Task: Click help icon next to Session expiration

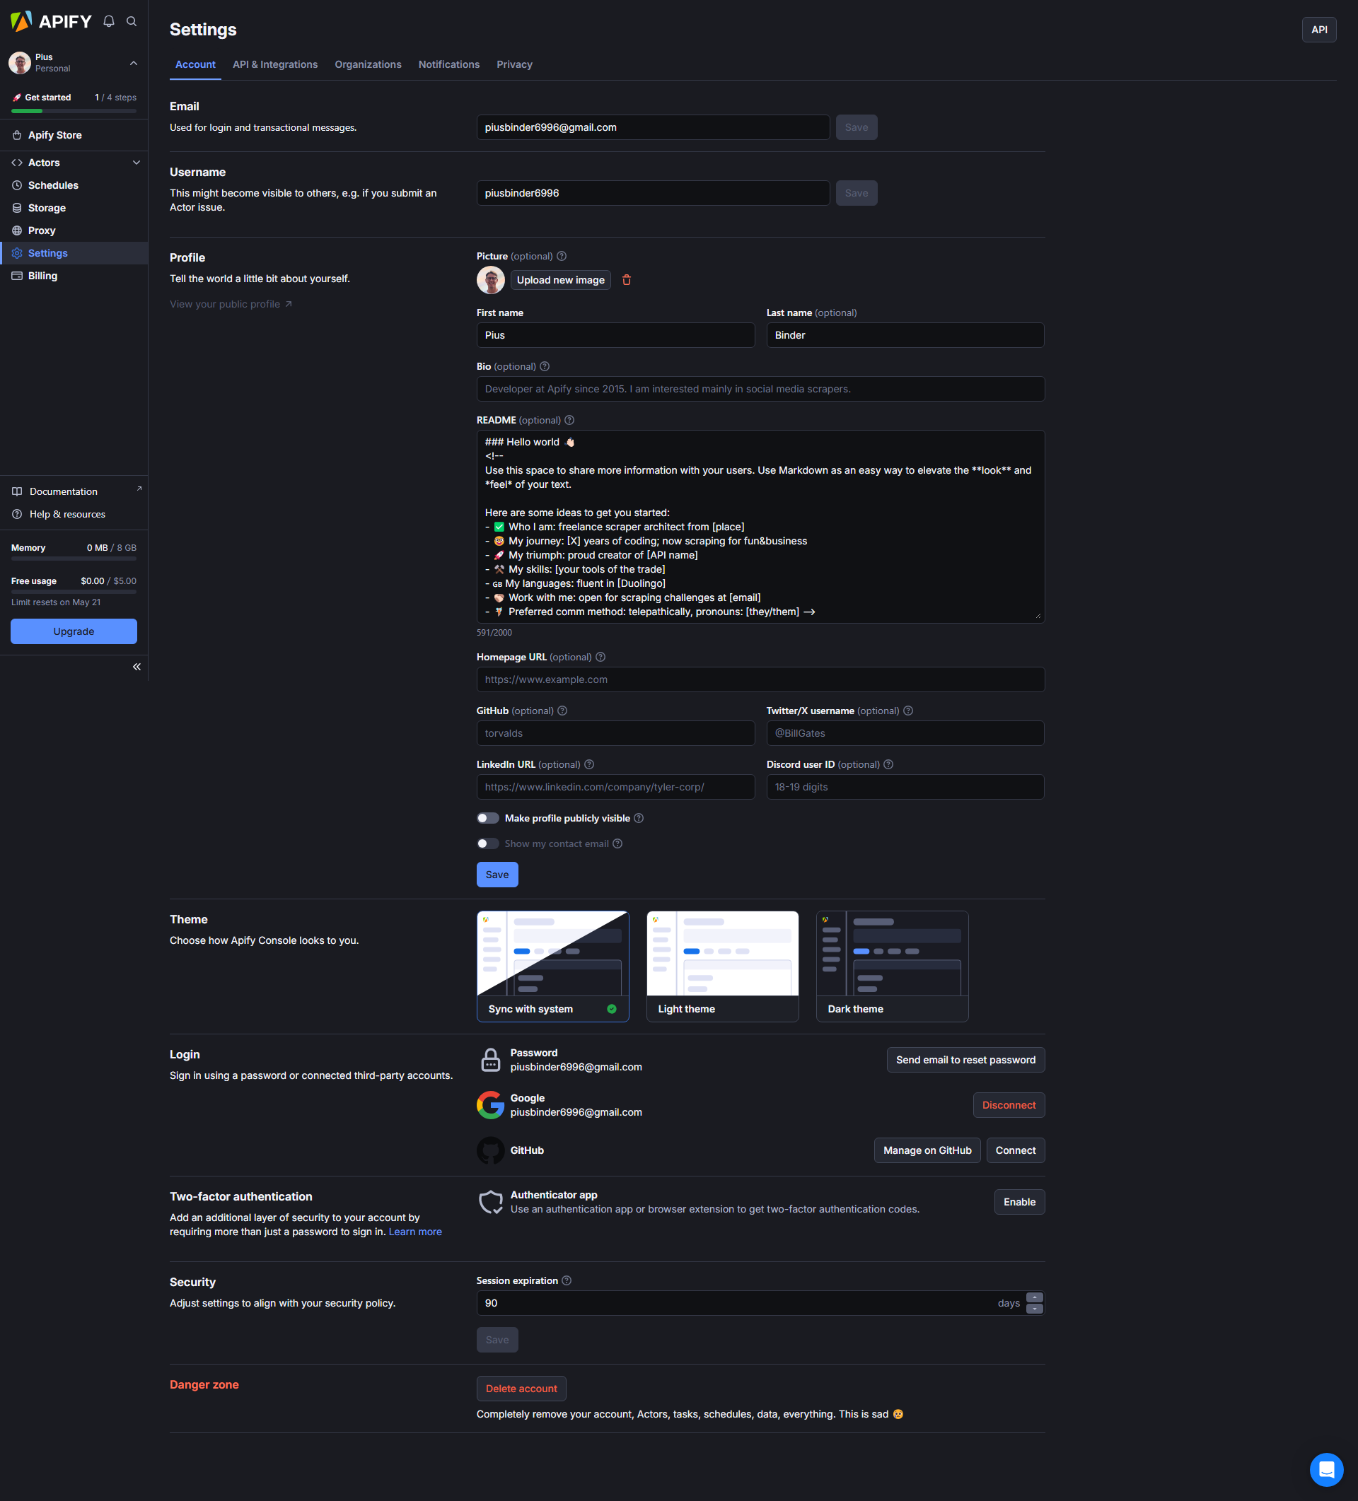Action: coord(567,1280)
